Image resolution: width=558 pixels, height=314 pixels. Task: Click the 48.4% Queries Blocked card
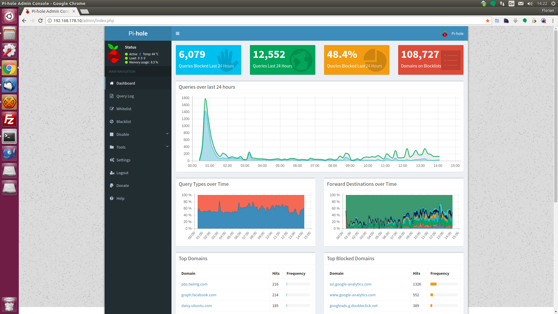357,60
